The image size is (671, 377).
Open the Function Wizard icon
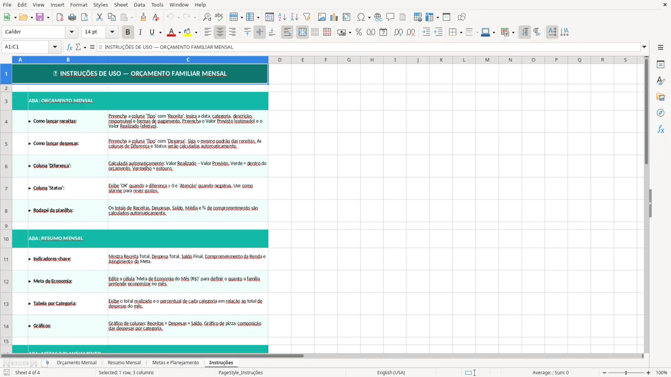point(70,47)
